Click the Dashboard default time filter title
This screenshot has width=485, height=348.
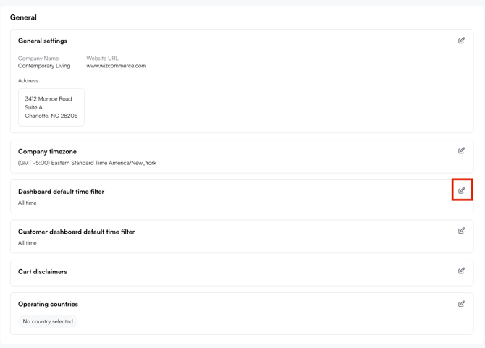pos(61,192)
